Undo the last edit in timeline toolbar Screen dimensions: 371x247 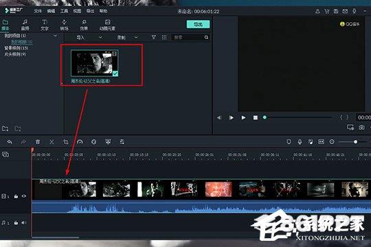[x=10, y=142]
